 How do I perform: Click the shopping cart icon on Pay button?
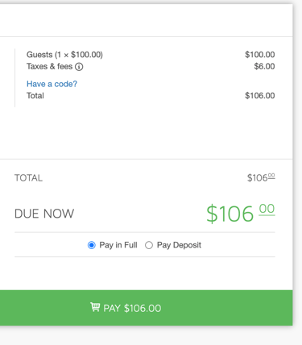[x=95, y=307]
